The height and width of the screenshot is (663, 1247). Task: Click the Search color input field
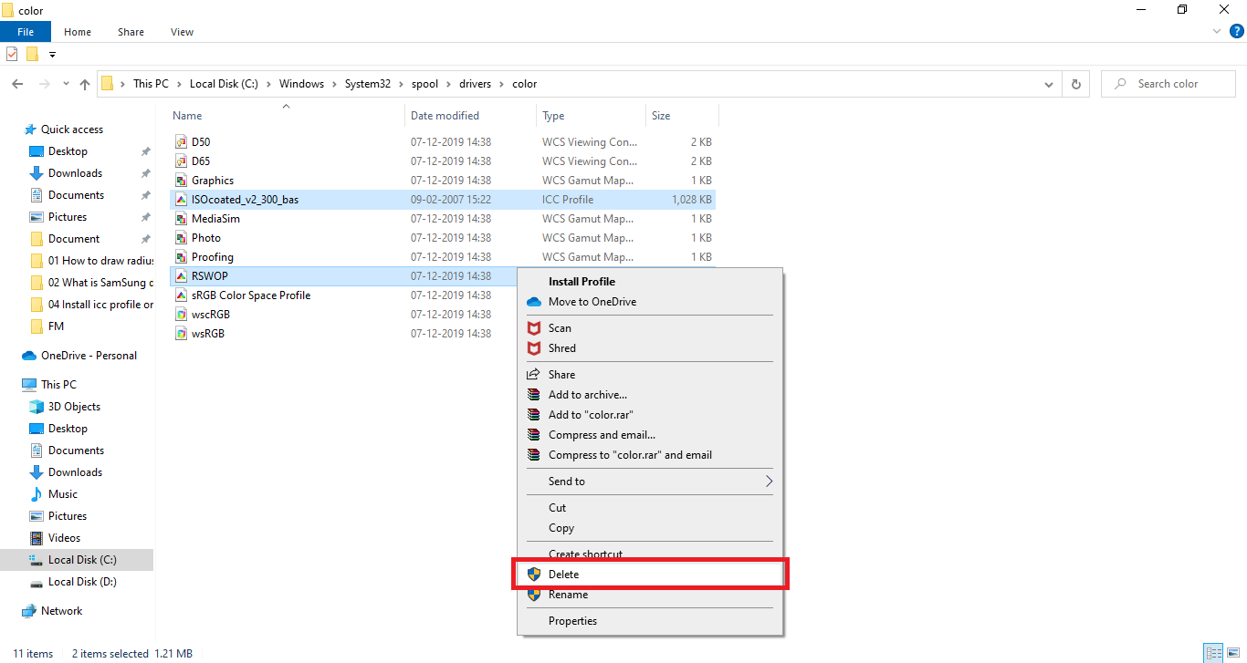point(1169,84)
